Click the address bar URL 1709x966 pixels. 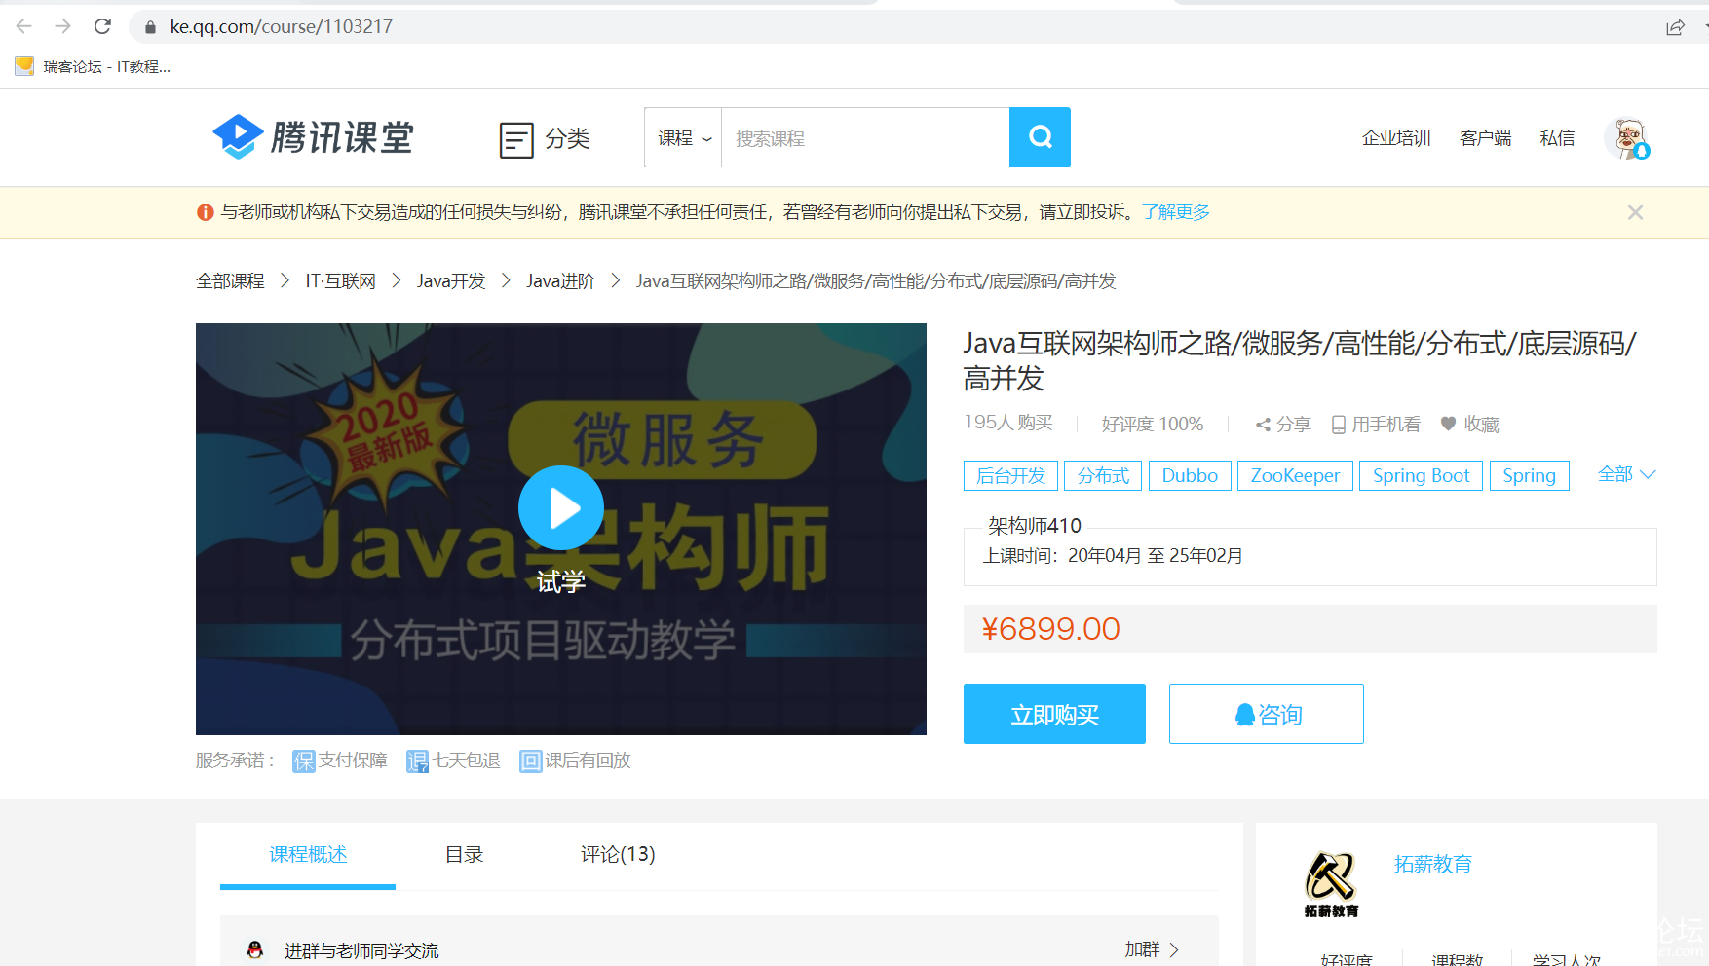coord(281,26)
